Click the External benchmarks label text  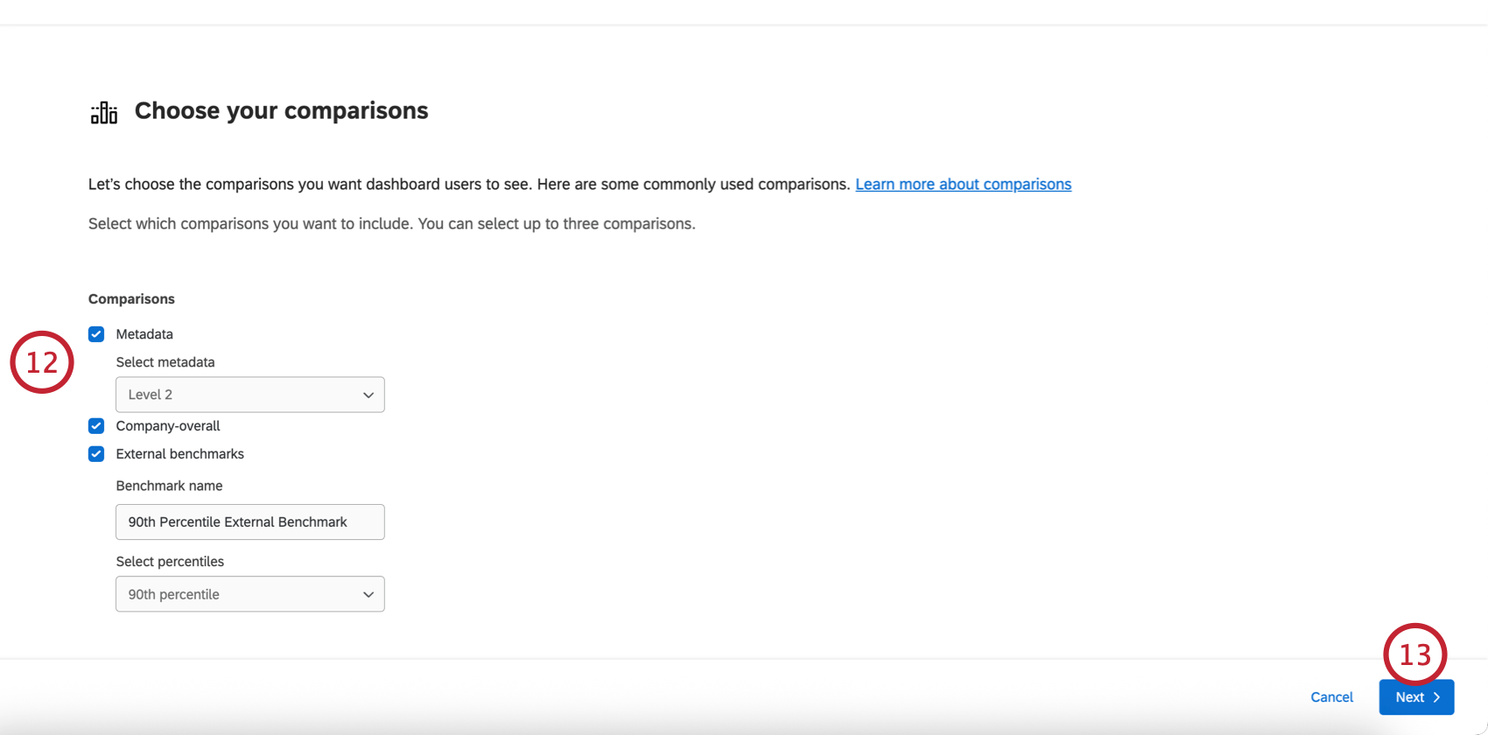(x=179, y=454)
